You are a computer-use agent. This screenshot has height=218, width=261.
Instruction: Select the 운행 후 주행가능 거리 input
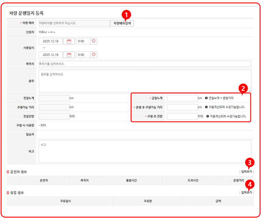click(182, 107)
